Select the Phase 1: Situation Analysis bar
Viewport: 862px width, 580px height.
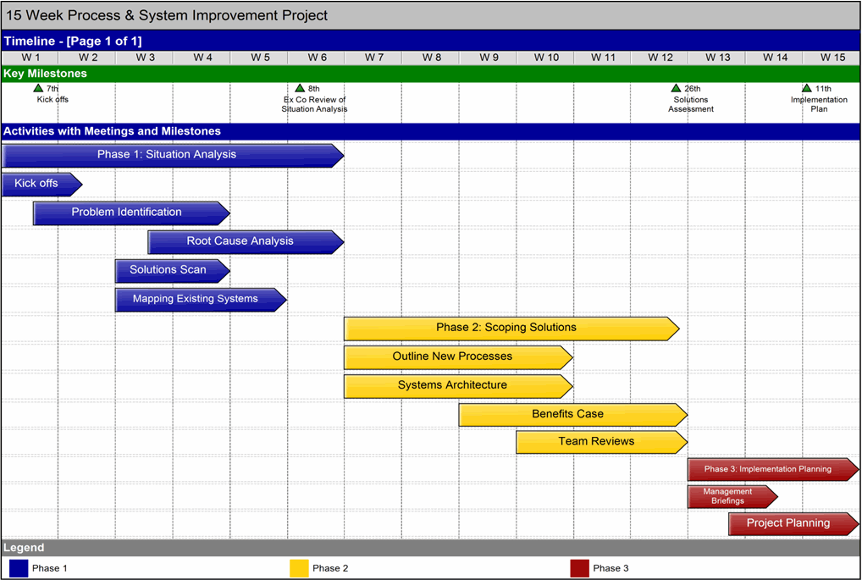click(174, 156)
